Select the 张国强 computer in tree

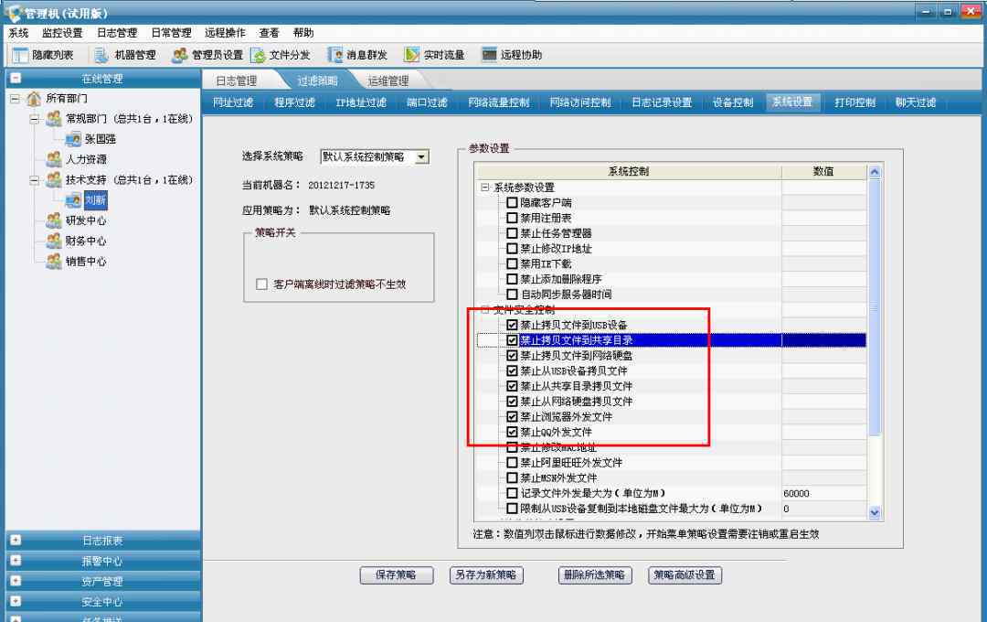(x=73, y=139)
